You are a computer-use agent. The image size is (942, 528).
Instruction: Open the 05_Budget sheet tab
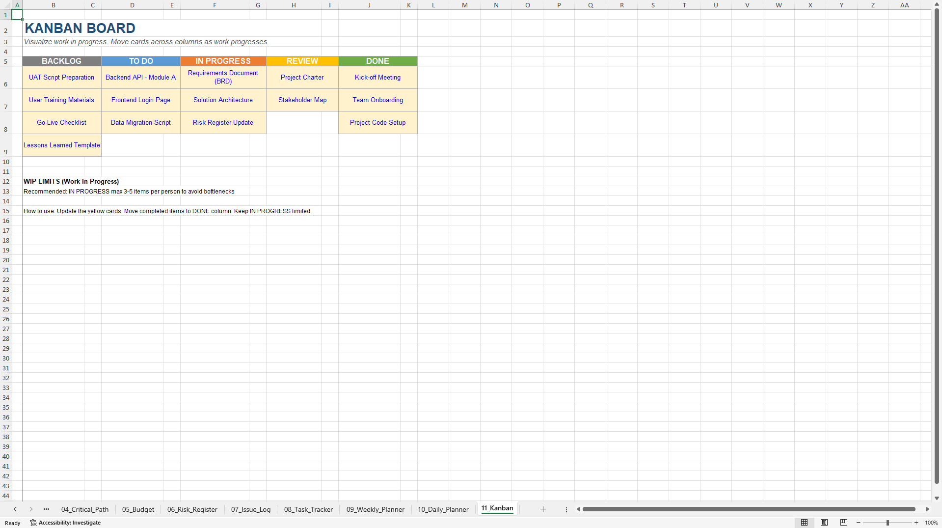click(x=138, y=509)
